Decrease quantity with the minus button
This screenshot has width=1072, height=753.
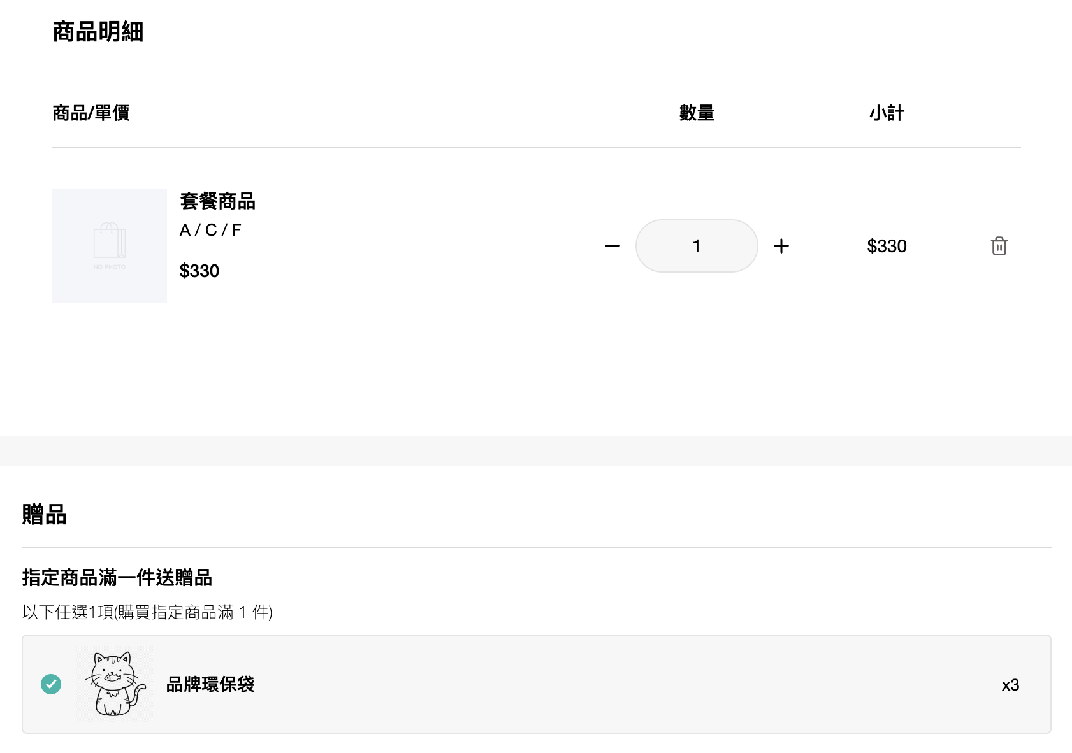[612, 246]
